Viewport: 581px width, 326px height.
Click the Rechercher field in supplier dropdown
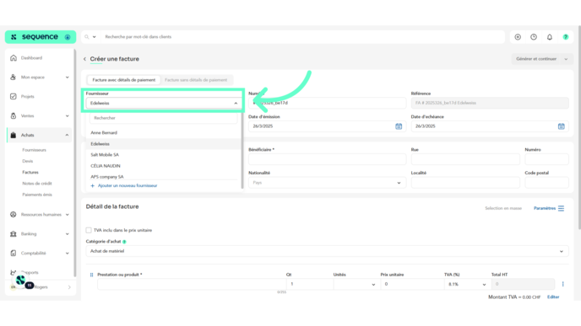click(163, 118)
